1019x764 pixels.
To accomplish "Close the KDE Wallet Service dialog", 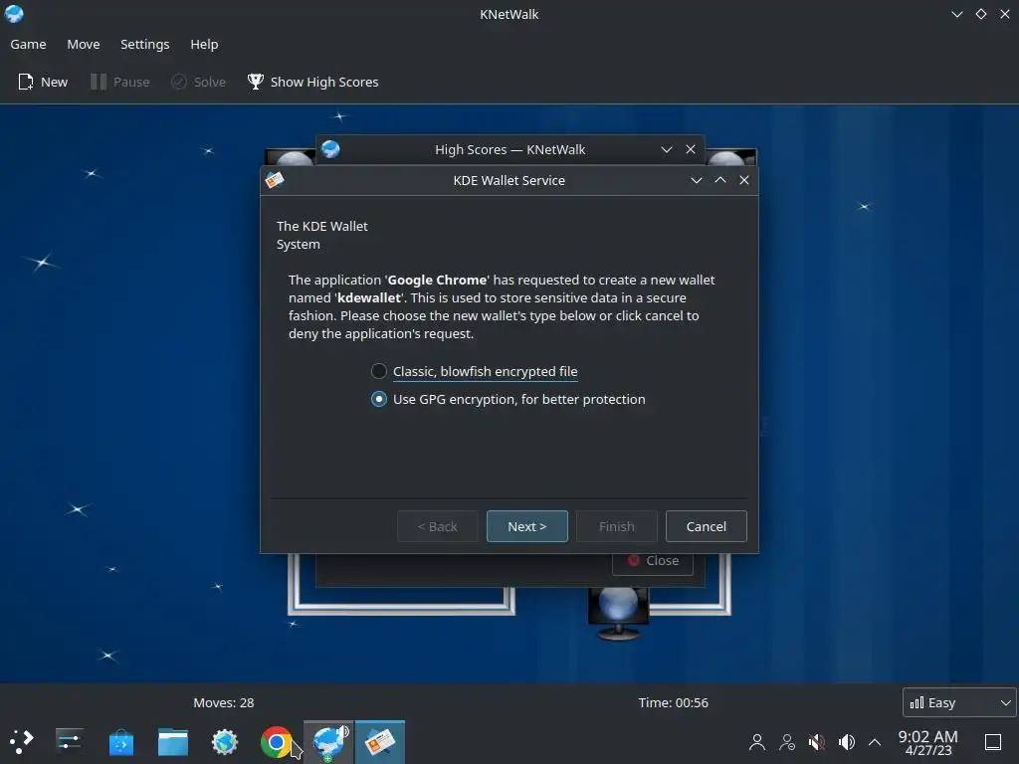I will (x=744, y=180).
